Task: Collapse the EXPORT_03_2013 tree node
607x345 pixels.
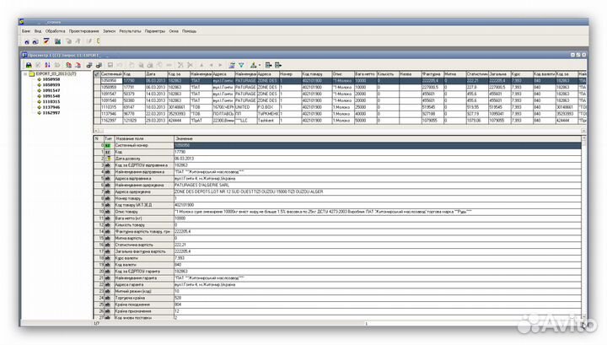Action: pyautogui.click(x=25, y=73)
